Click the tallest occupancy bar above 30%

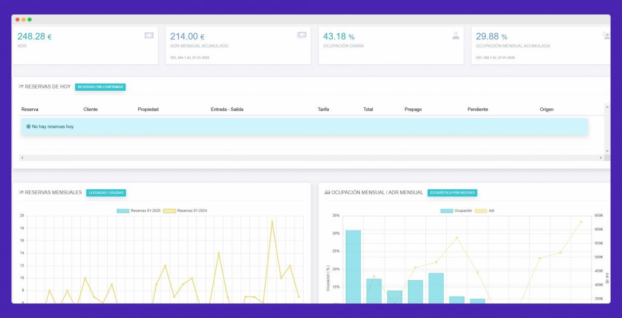[353, 267]
